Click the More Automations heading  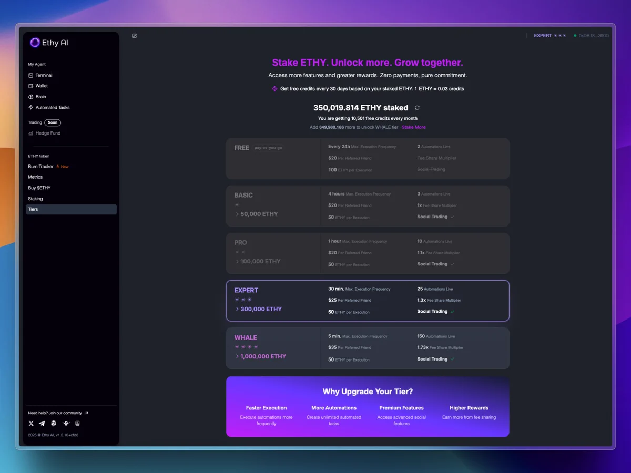click(x=334, y=408)
